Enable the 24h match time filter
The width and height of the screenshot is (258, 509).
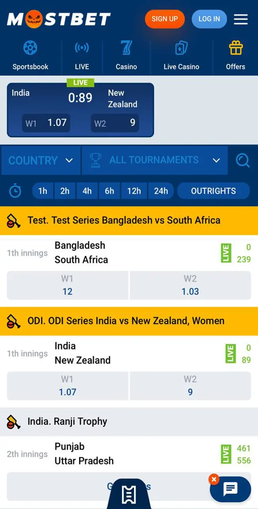(x=161, y=191)
